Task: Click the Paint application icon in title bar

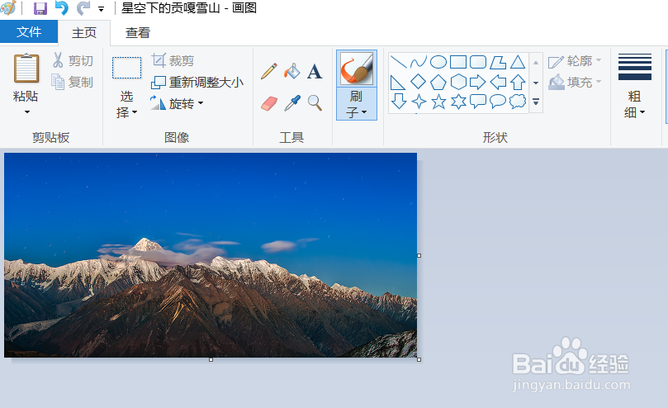Action: (x=8, y=7)
